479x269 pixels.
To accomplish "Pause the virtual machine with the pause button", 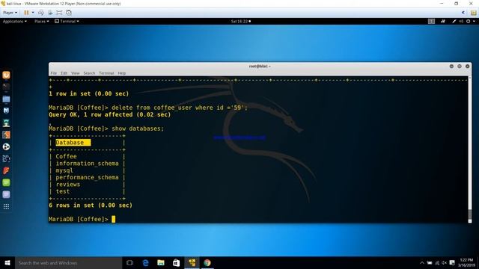I will point(26,13).
